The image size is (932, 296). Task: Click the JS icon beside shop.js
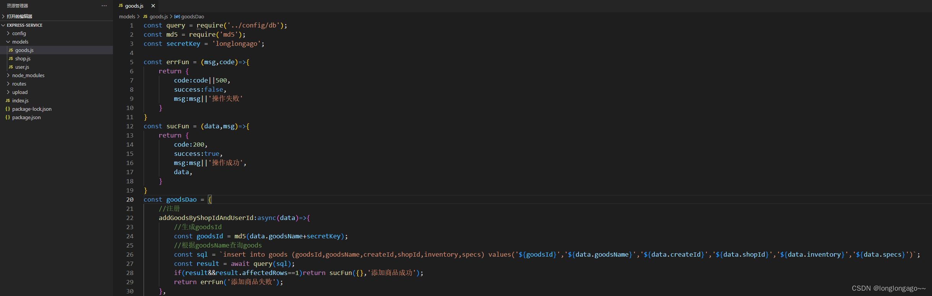point(11,58)
